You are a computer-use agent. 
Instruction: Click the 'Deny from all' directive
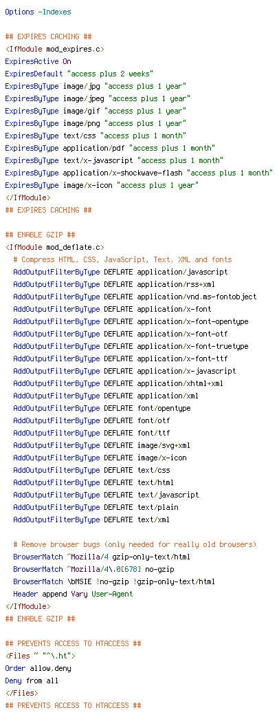(x=32, y=681)
